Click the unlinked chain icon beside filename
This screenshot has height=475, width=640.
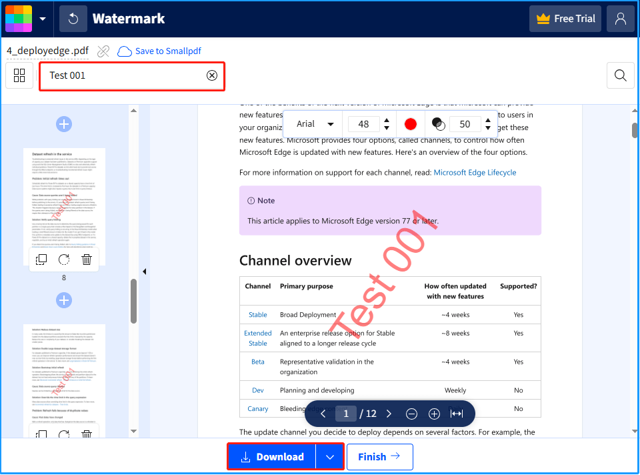click(103, 51)
